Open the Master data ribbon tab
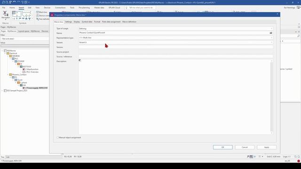The height and width of the screenshot is (169, 301). click(99, 8)
